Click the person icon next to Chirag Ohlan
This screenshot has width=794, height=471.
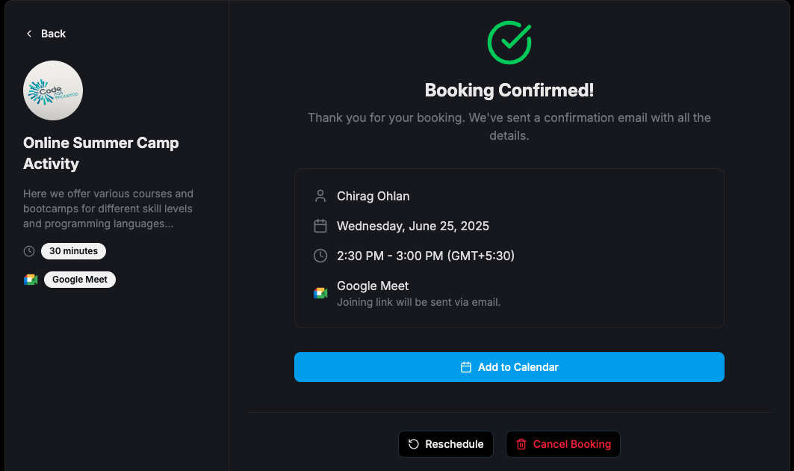pos(320,197)
